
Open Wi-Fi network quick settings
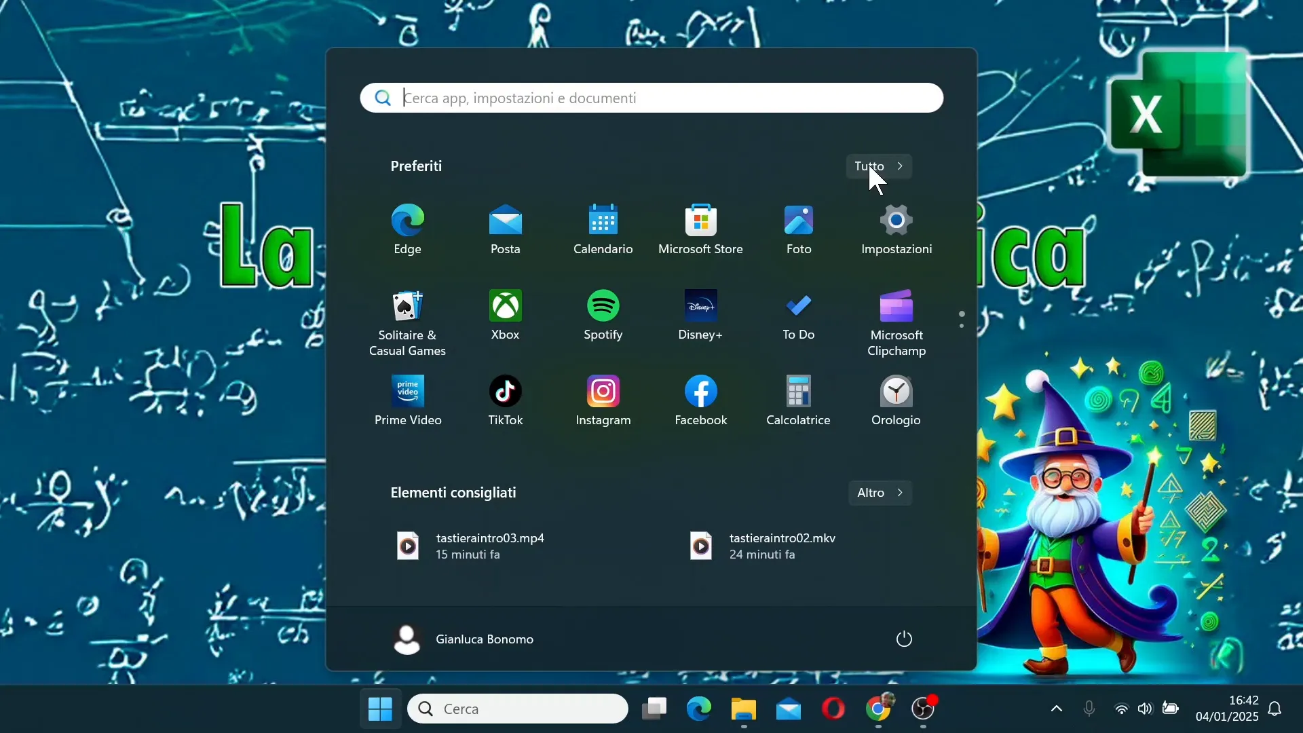[x=1122, y=709]
